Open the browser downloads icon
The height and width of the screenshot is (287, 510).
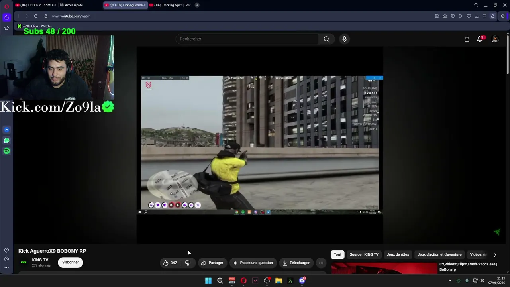click(477, 16)
